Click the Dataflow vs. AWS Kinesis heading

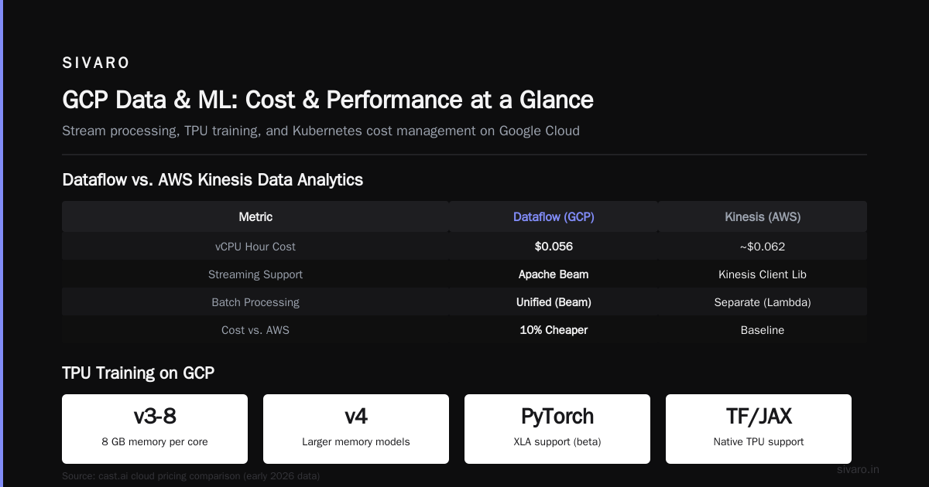click(212, 180)
